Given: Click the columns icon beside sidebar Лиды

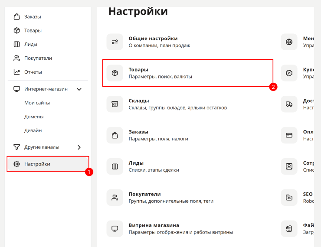Looking at the screenshot, I should click(17, 44).
